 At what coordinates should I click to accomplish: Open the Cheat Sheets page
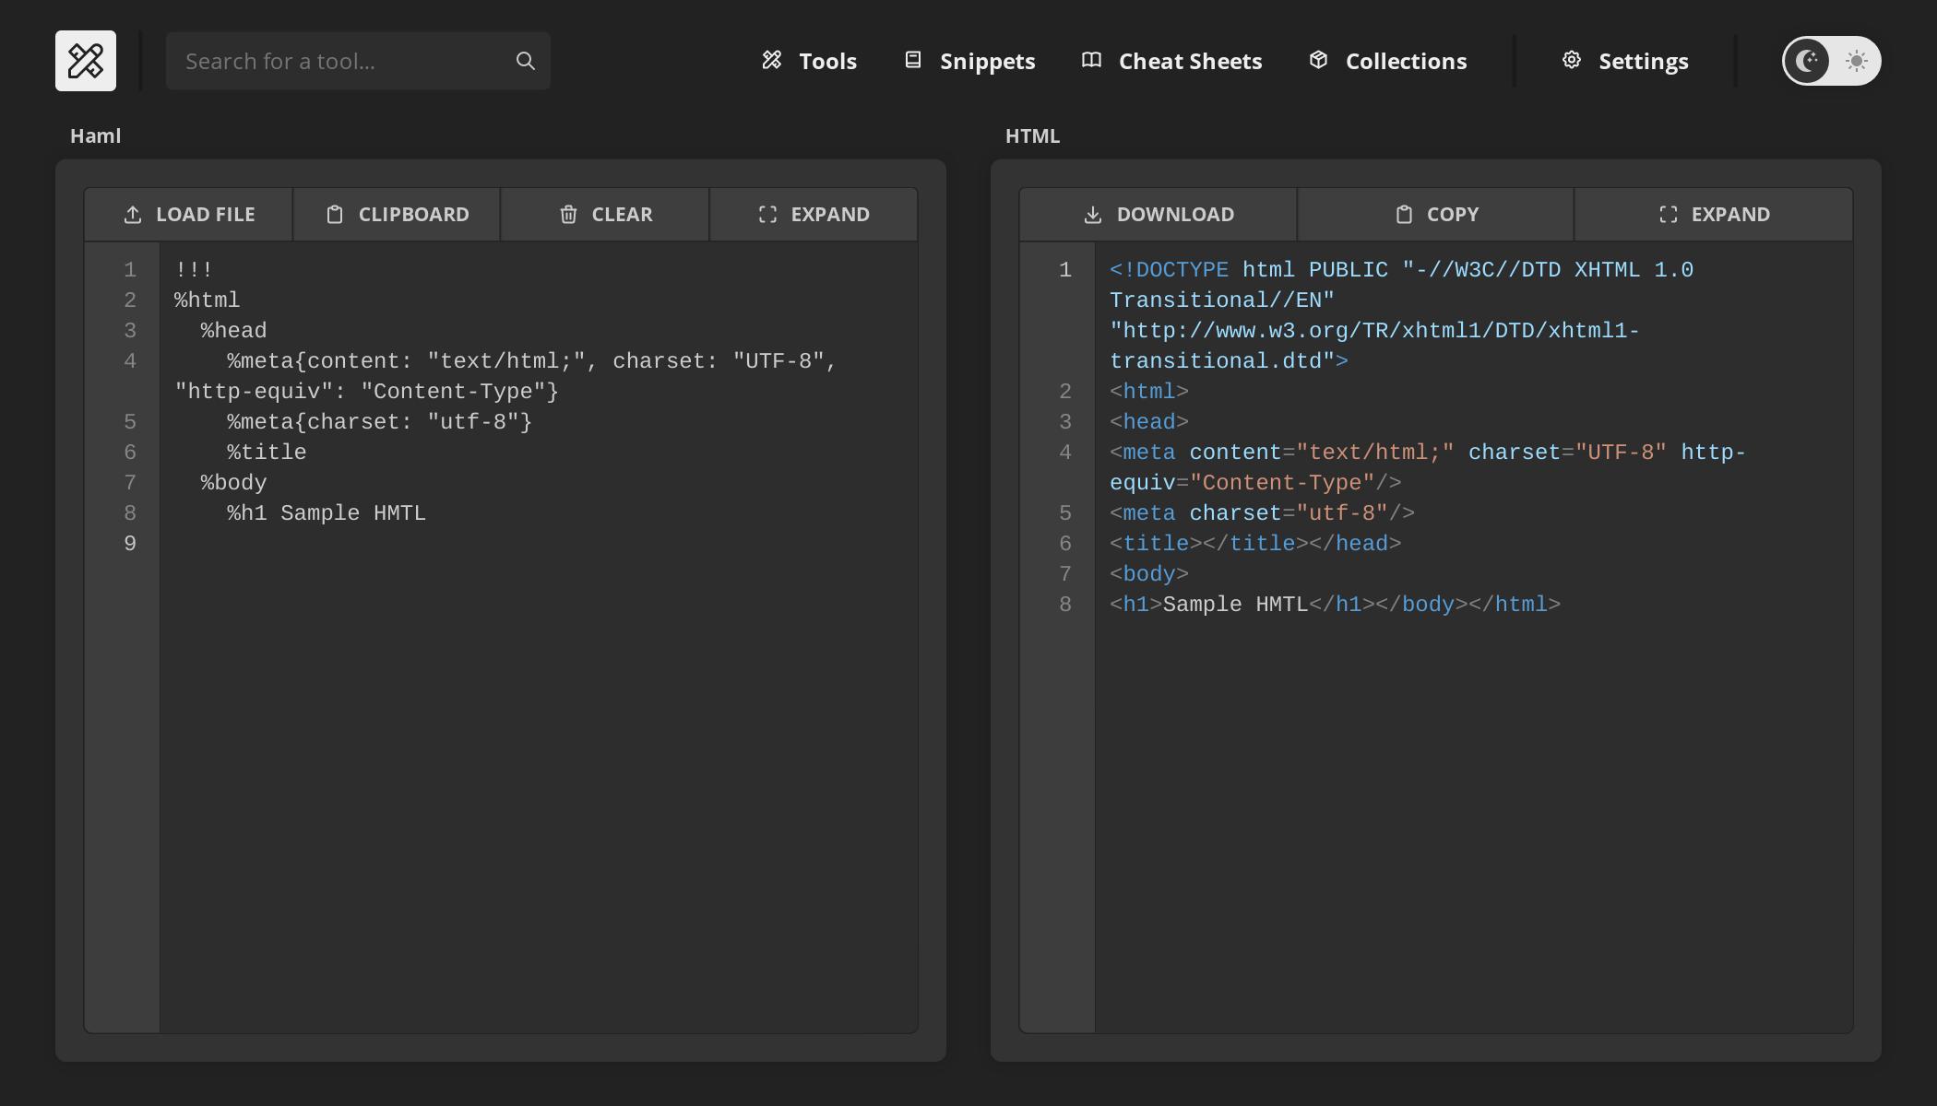click(x=1171, y=61)
